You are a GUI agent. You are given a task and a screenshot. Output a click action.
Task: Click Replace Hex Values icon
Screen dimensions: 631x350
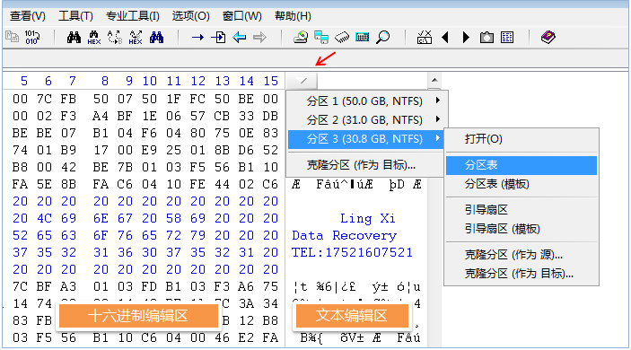tap(136, 38)
